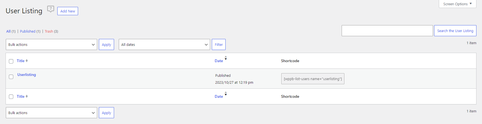
Task: Open the Userlisting title link
Action: click(x=27, y=75)
